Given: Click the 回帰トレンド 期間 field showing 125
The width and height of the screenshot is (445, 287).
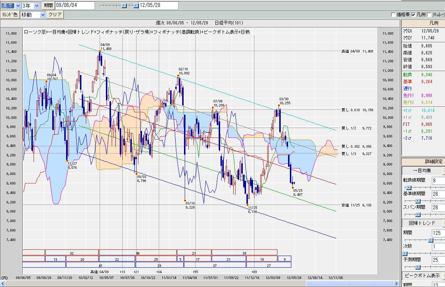Looking at the screenshot, I should pos(438,233).
